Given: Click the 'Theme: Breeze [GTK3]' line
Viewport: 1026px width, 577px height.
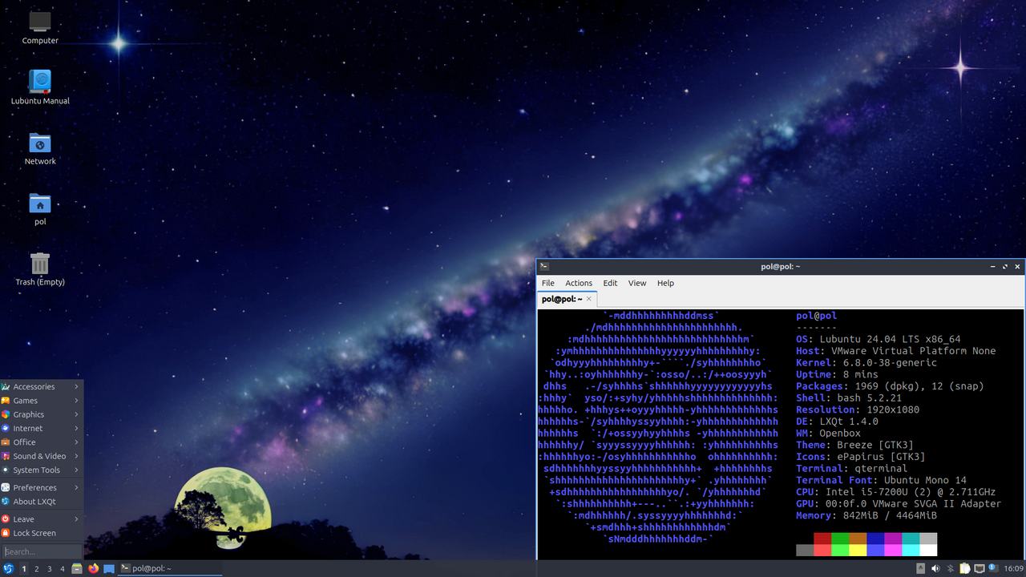Looking at the screenshot, I should pyautogui.click(x=854, y=445).
